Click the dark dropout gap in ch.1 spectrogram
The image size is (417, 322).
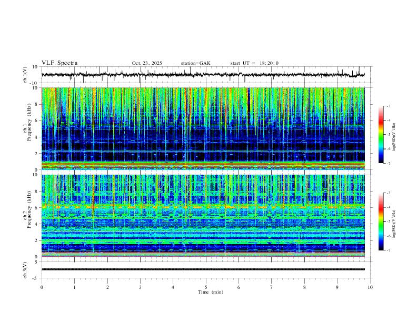[249, 101]
